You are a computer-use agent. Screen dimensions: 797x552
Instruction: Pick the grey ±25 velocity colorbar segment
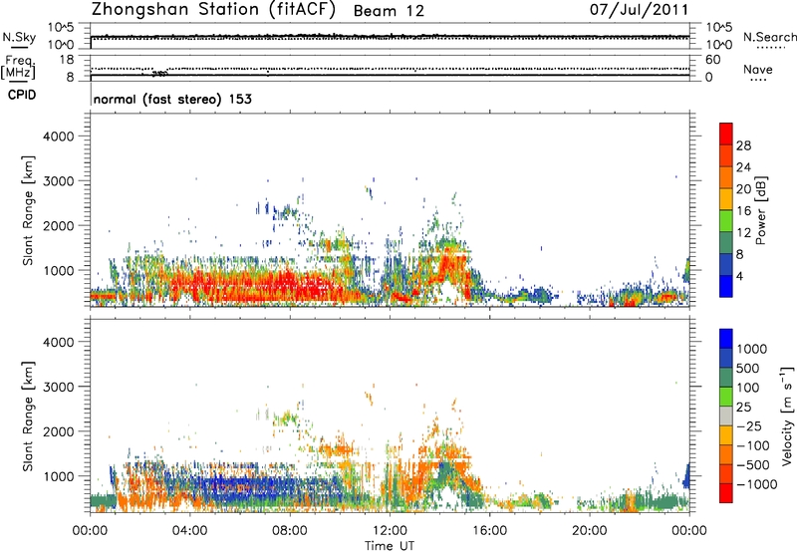726,415
